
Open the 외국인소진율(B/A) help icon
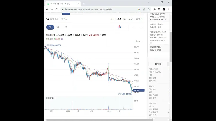click(x=165, y=19)
